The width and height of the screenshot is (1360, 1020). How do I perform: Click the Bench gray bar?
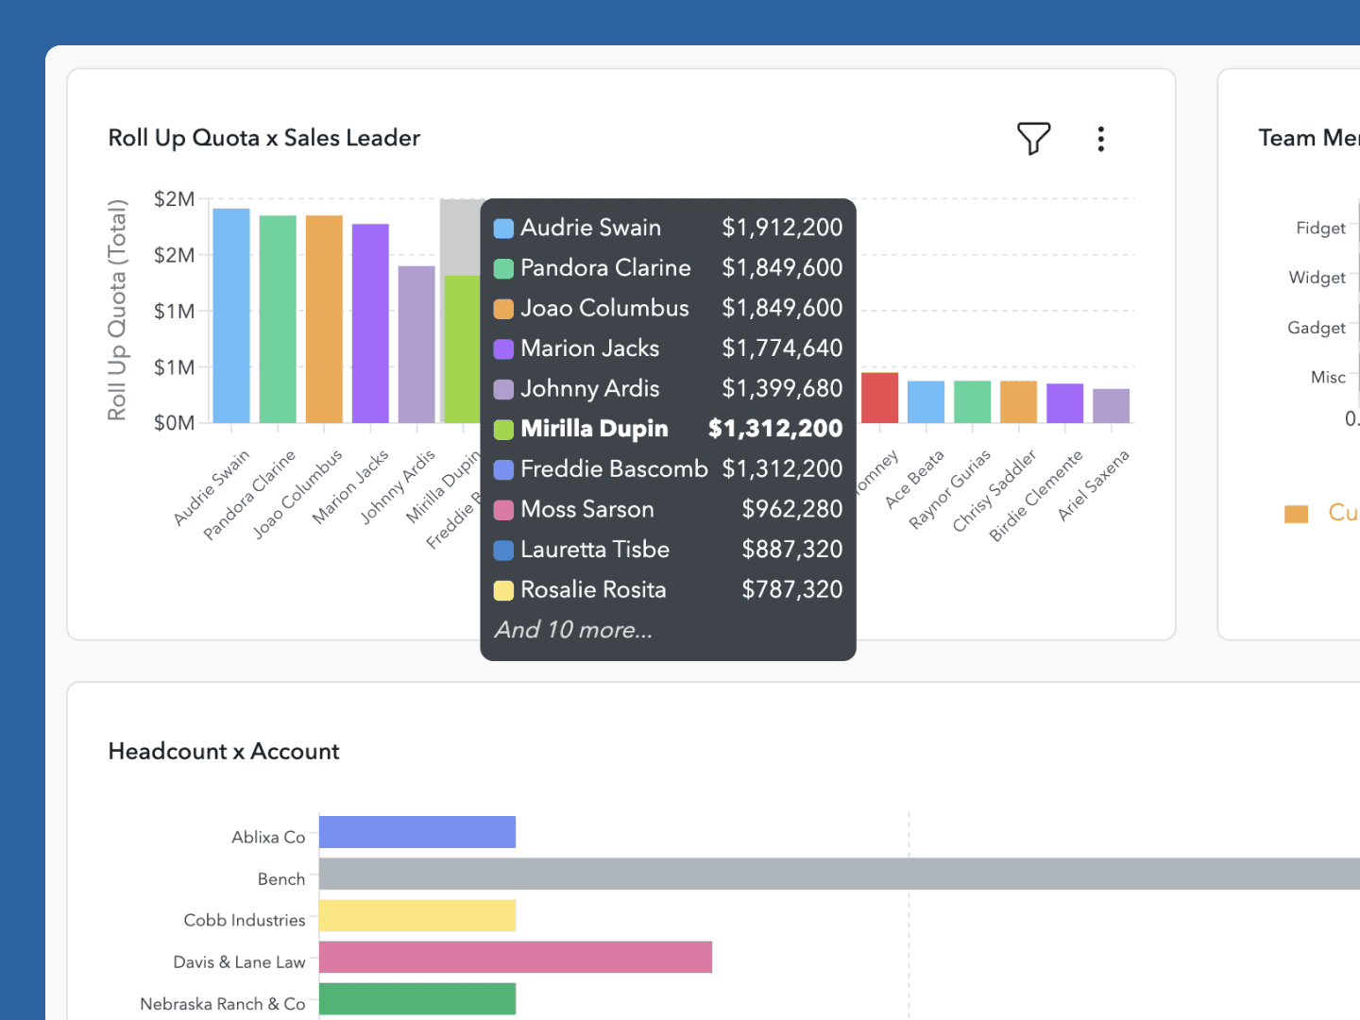pyautogui.click(x=840, y=874)
